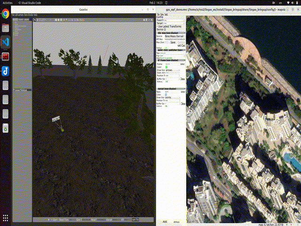Click the orange view angle icon in Gazebo toolbar
The image size is (301, 226).
83,20
